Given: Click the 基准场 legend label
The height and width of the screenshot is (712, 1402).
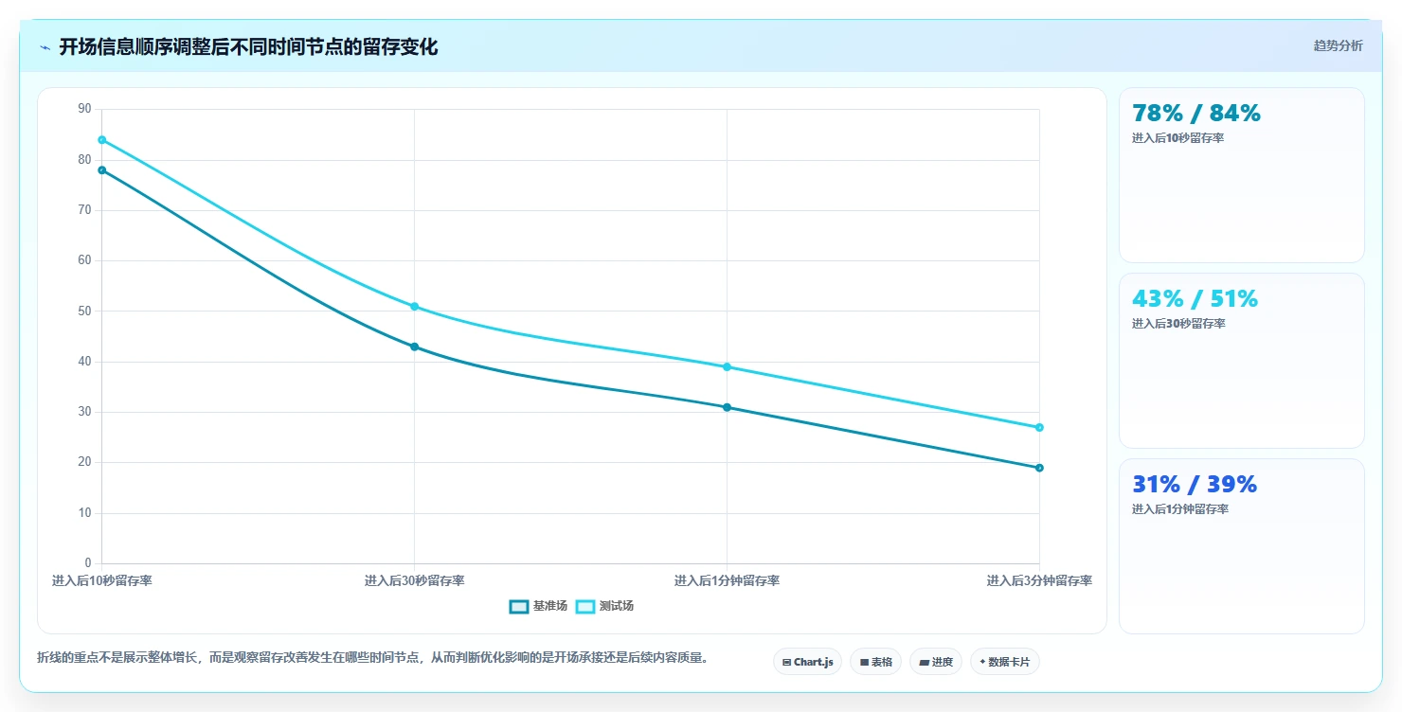Looking at the screenshot, I should pos(549,606).
